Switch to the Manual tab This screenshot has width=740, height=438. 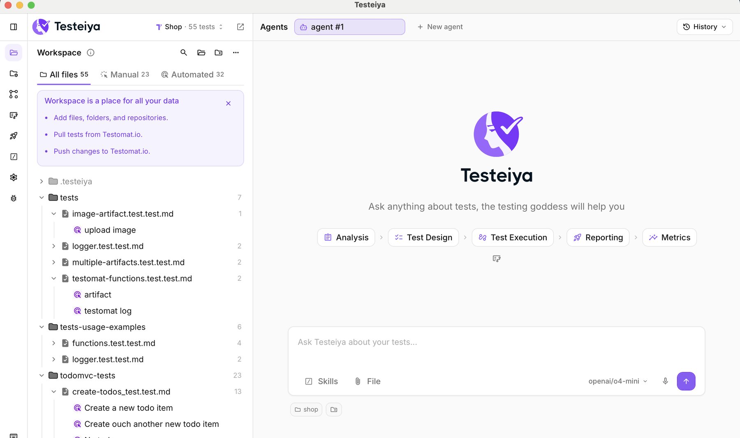(125, 74)
